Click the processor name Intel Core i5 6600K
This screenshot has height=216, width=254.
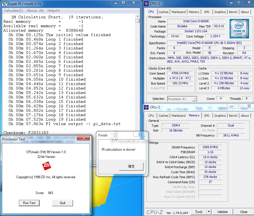point(196,21)
